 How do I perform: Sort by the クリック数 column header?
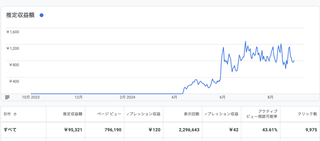click(x=306, y=114)
